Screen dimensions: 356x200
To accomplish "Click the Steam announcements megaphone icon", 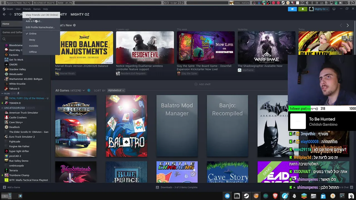I will click(x=292, y=9).
